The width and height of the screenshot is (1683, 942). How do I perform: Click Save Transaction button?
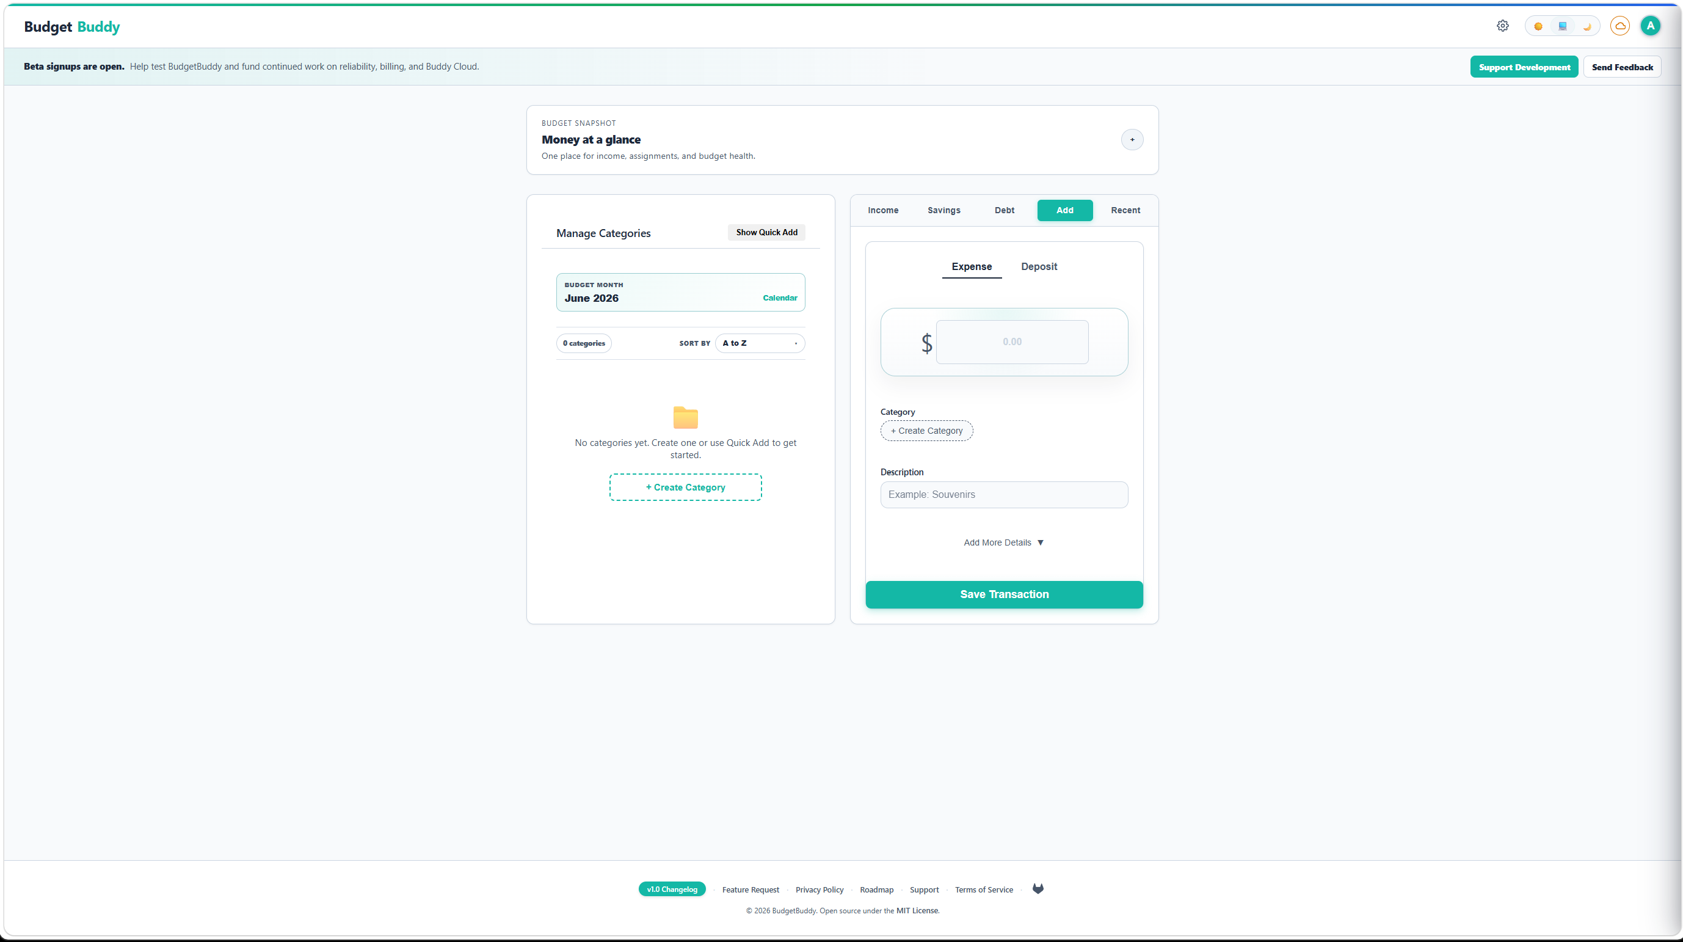pyautogui.click(x=1004, y=595)
